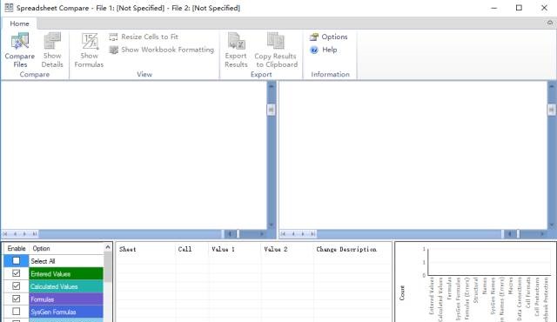Image resolution: width=557 pixels, height=322 pixels.
Task: Select the teal Calculated Values option
Action: [66, 286]
